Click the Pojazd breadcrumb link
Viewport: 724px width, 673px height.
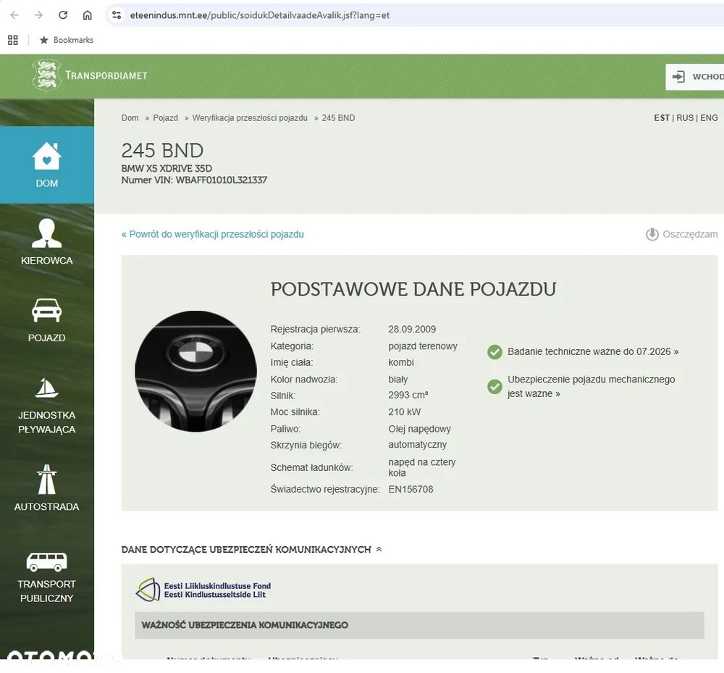165,118
